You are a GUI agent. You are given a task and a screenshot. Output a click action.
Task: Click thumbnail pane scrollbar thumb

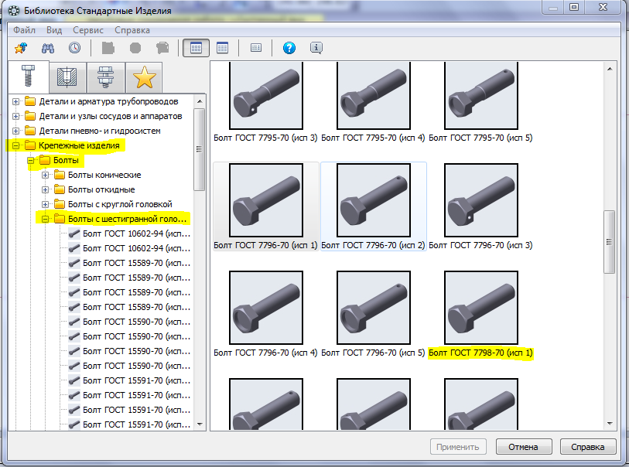click(x=610, y=242)
